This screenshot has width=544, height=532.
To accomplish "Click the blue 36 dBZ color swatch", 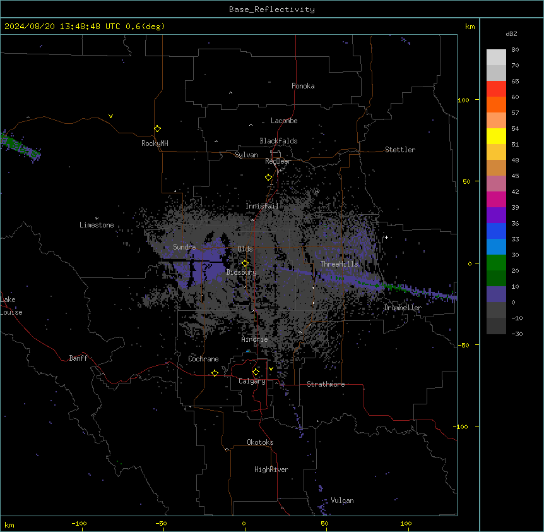I will 496,231.
